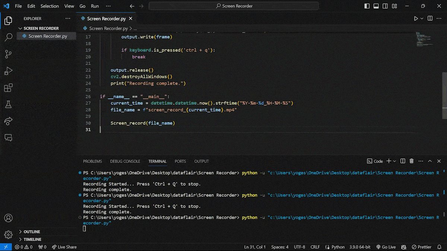This screenshot has width=447, height=251.
Task: Toggle the bottom panel layout button
Action: [376, 6]
